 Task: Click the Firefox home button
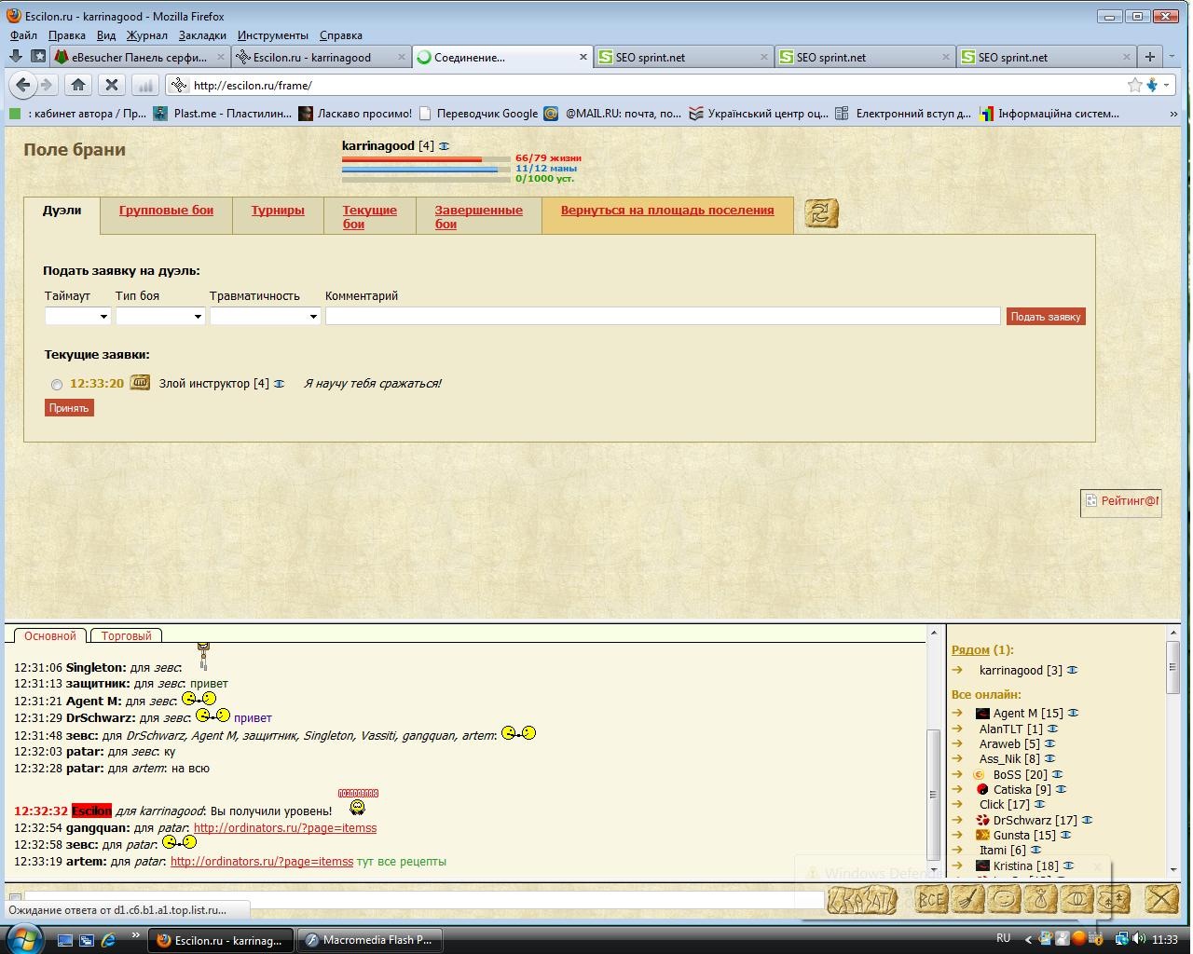[x=78, y=85]
